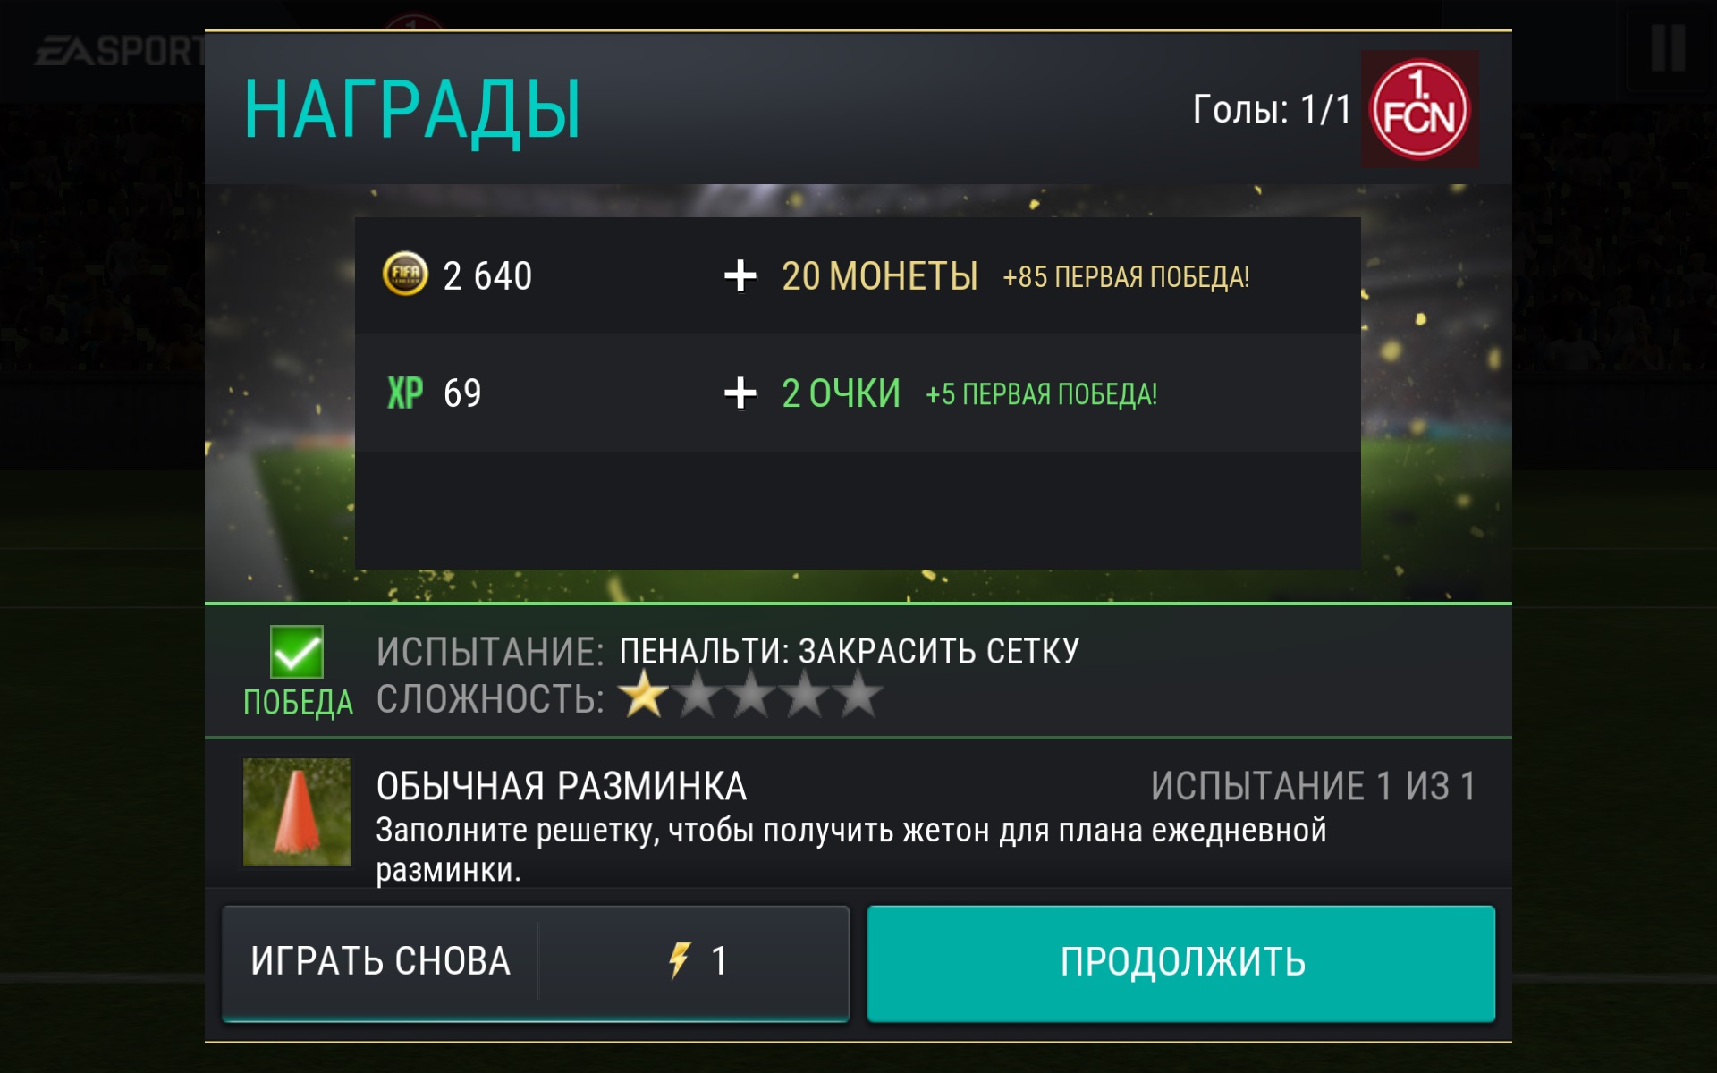Screen dimensions: 1717x1073
Task: Click the ИСПЫТАНИЕ 1 ИЗ 1 label
Action: [x=1313, y=787]
